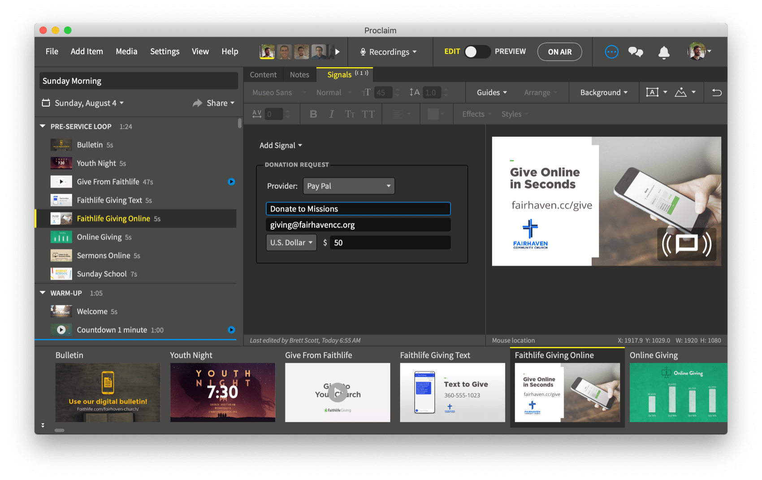The height and width of the screenshot is (480, 762).
Task: Select the Signals tab
Action: (344, 74)
